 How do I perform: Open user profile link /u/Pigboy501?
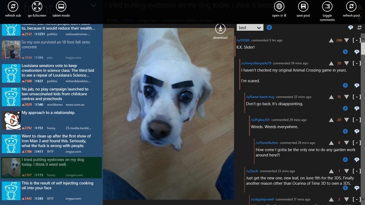(260, 120)
